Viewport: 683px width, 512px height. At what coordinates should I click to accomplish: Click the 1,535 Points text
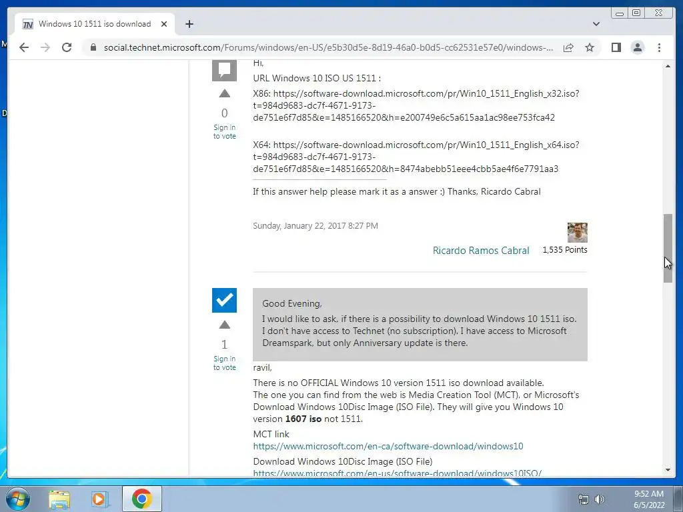(x=564, y=250)
